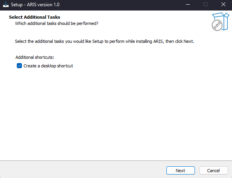Proceed by clicking the Next button
The image size is (232, 178).
180,171
